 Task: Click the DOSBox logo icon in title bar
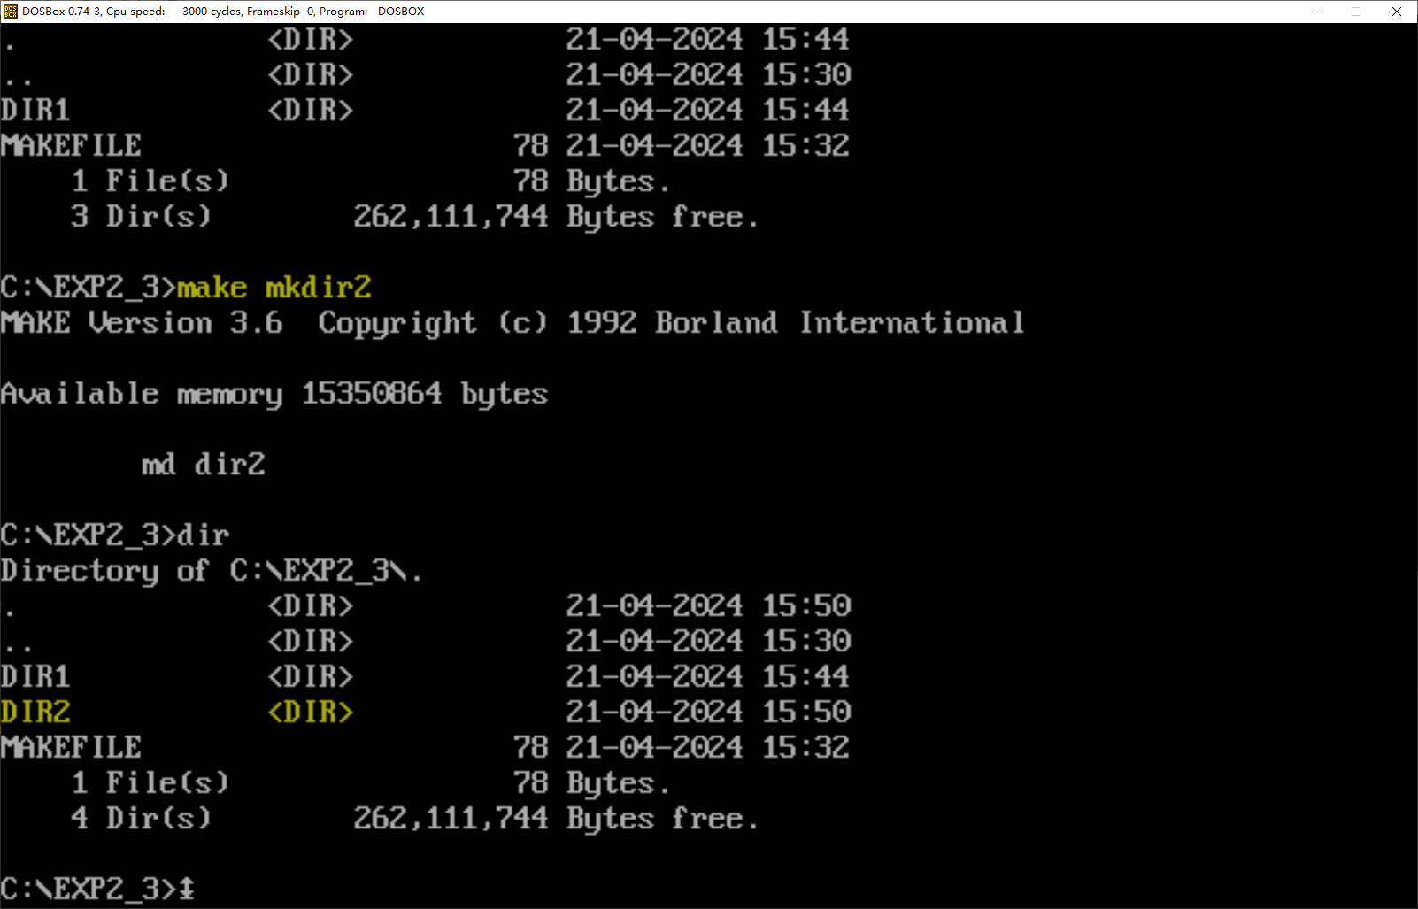[x=11, y=11]
